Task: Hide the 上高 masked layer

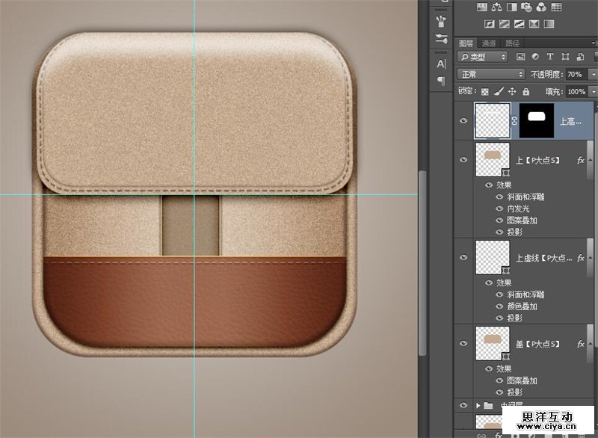Action: tap(464, 120)
